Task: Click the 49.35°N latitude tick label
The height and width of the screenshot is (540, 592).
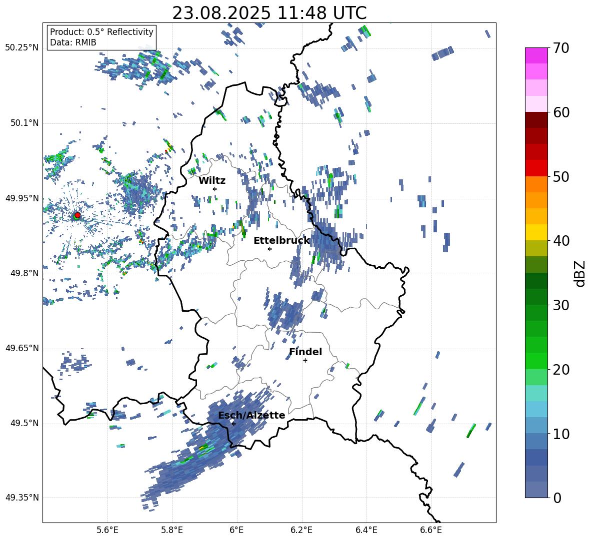Action: pyautogui.click(x=22, y=498)
